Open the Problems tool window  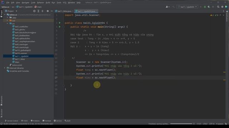point(35,121)
